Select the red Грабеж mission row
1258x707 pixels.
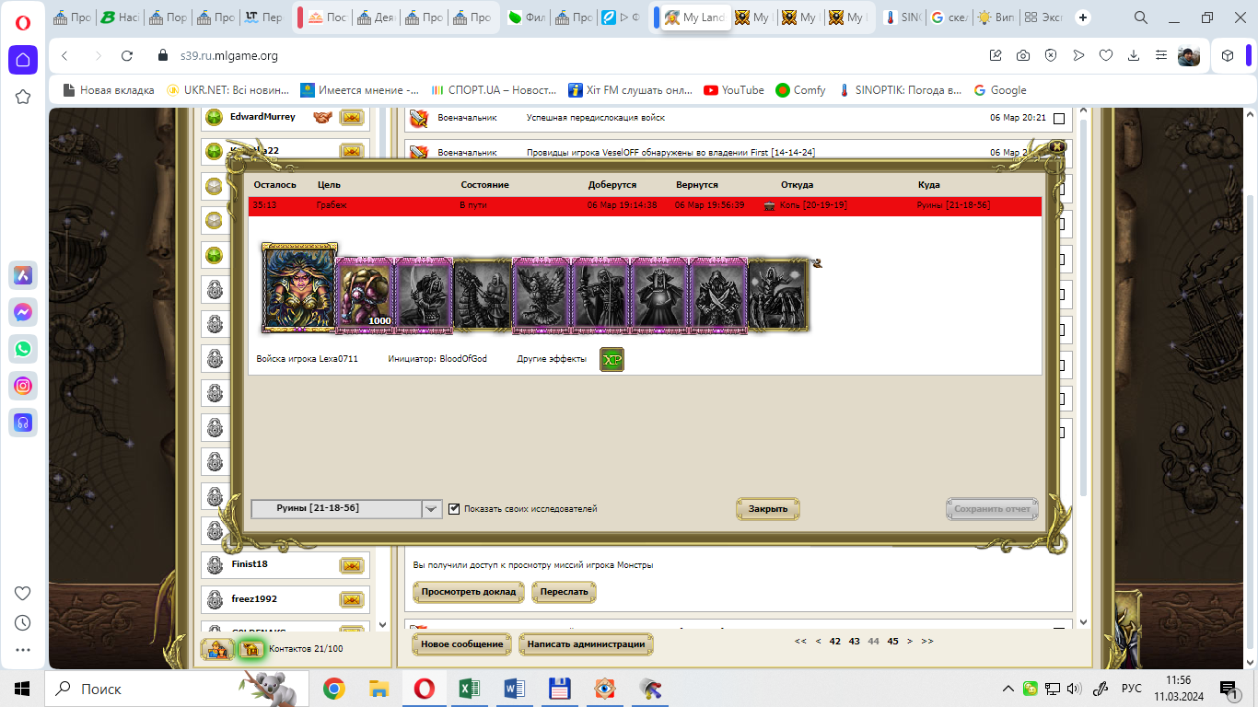[x=645, y=205]
